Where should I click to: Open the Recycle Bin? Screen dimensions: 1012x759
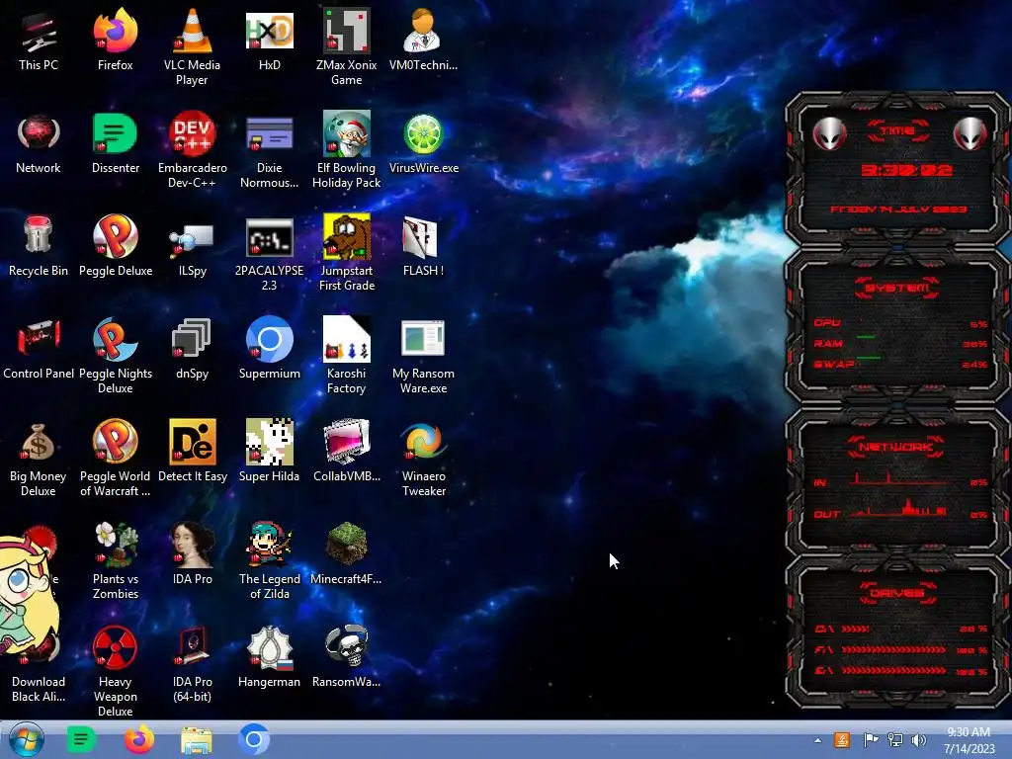tap(39, 246)
